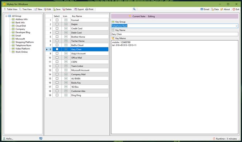Click the Select column header
Image resolution: width=242 pixels, height=142 pixels.
[57, 16]
